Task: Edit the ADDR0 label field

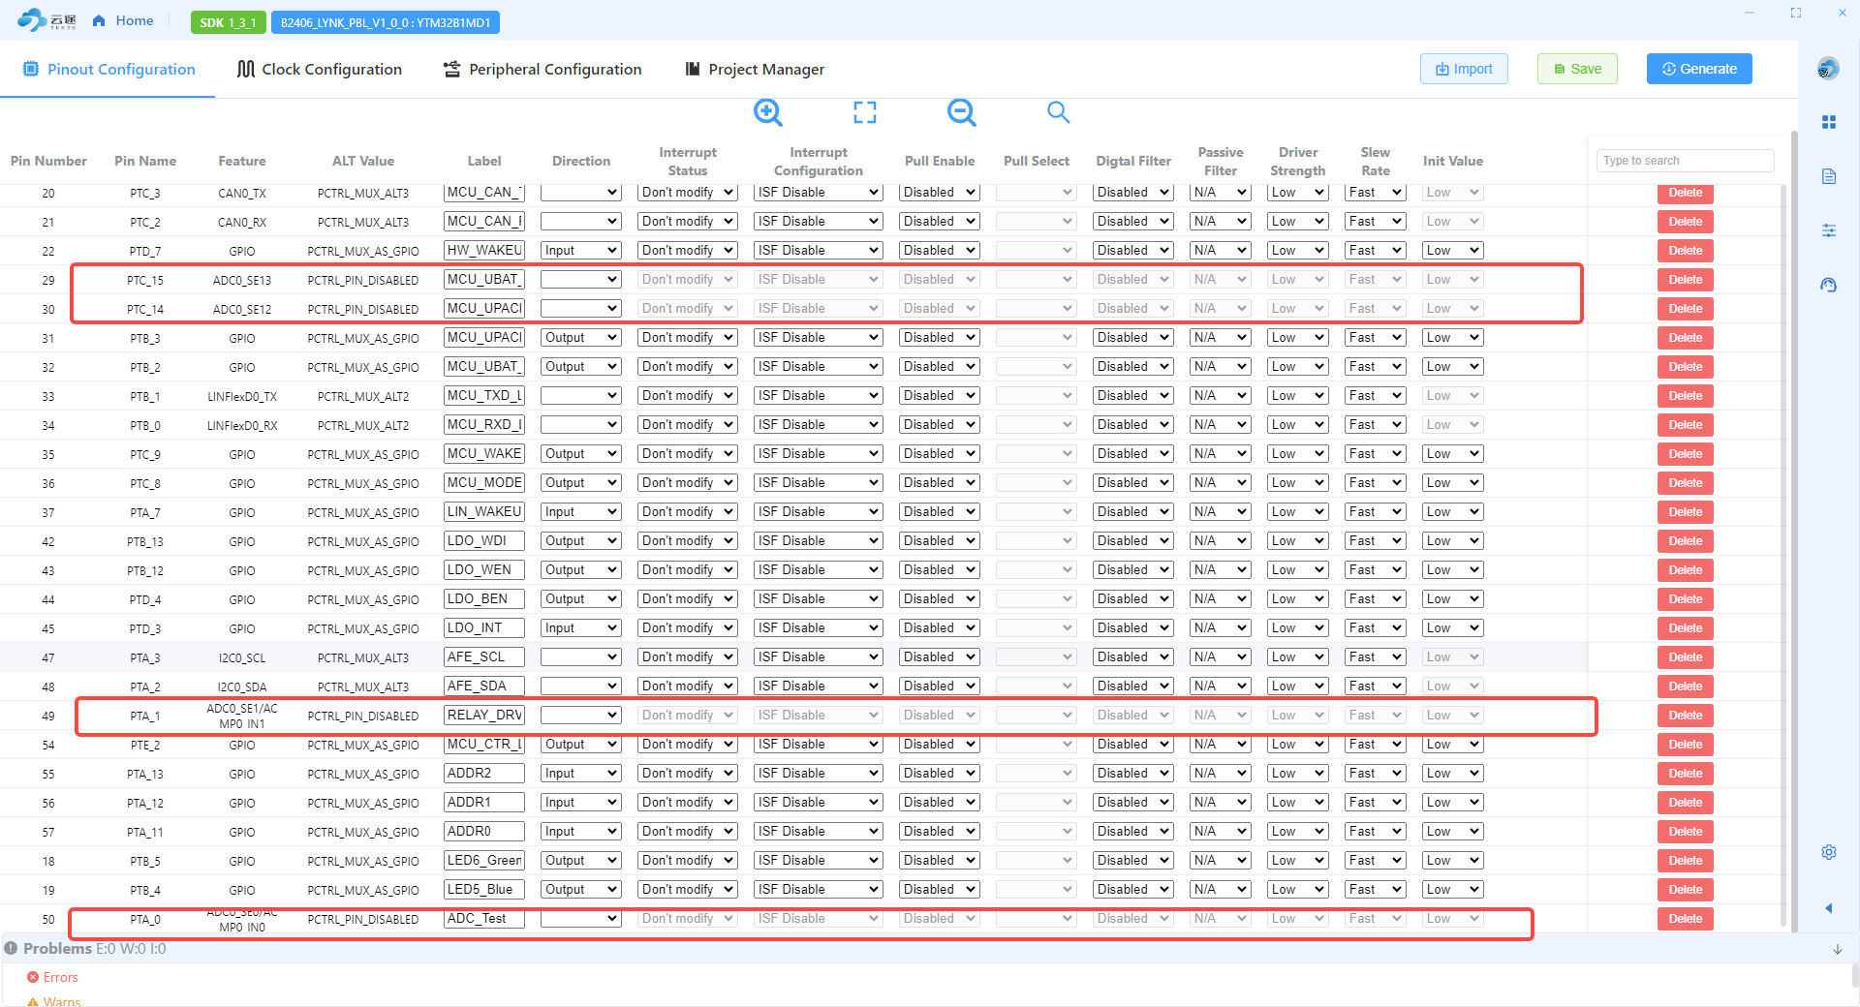Action: (483, 832)
